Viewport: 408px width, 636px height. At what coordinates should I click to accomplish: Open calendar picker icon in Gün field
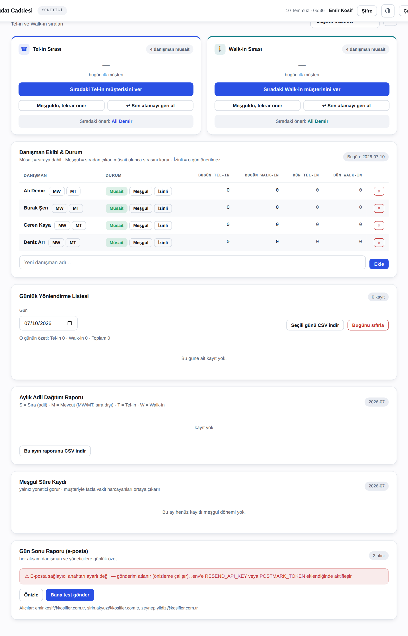(x=69, y=323)
